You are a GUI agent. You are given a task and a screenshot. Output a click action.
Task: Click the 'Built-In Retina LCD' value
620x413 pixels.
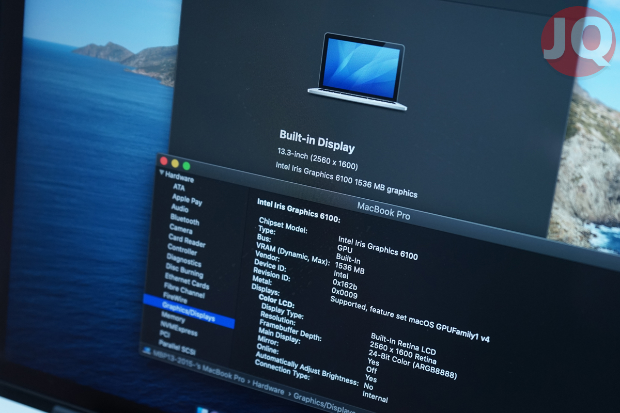point(402,344)
